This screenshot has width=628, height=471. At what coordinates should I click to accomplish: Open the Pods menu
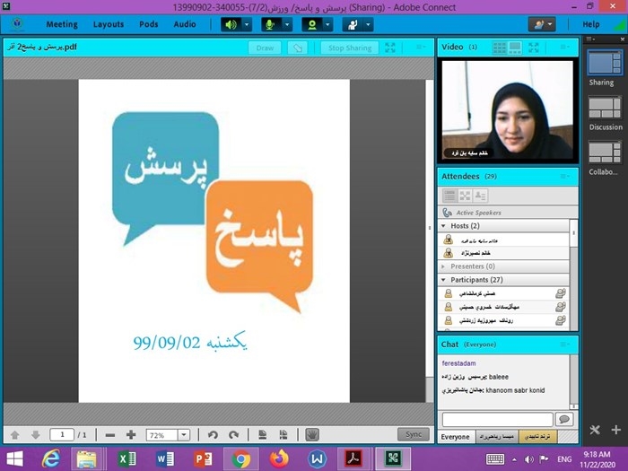[148, 24]
